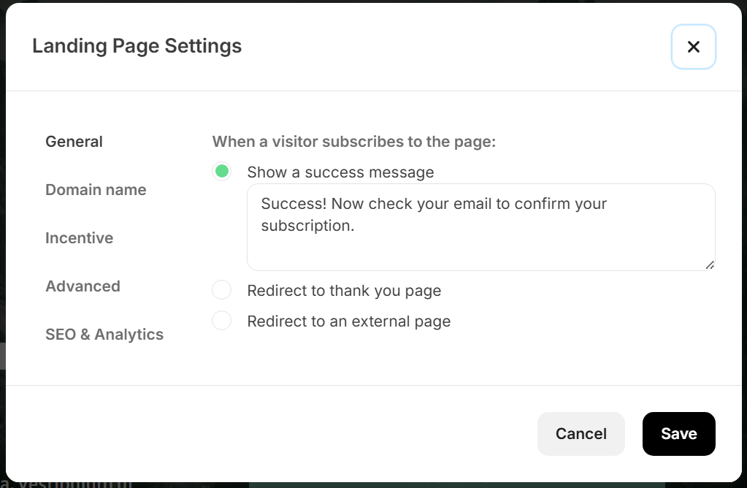Click the "Landing Page Settings" dialog title

coord(137,46)
